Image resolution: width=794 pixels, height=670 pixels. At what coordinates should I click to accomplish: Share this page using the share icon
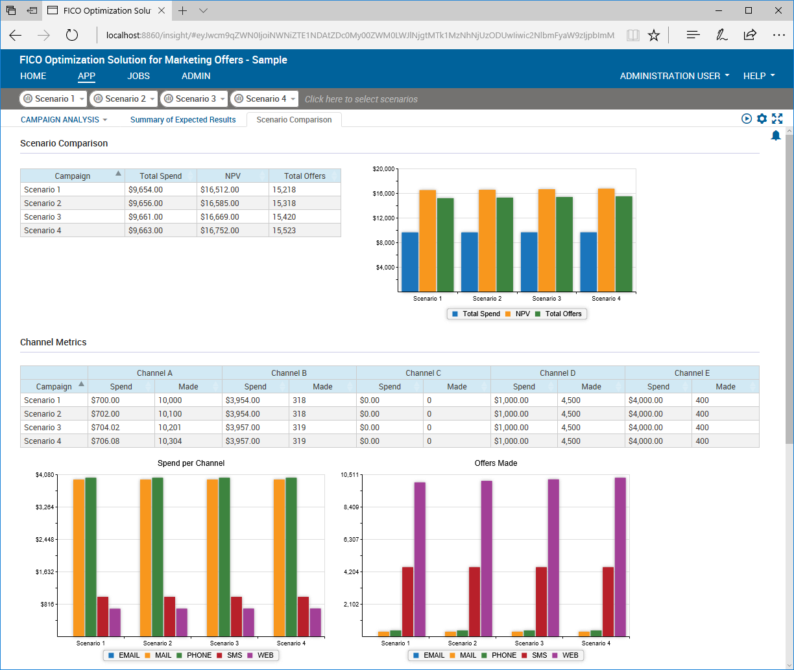750,35
